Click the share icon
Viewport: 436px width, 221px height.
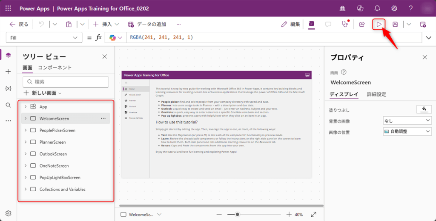pyautogui.click(x=362, y=24)
